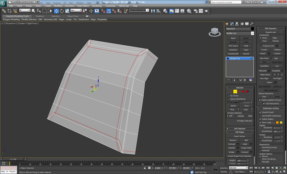Click the Rectangular Selection Region icon
Image resolution: width=287 pixels, height=174 pixels.
[x=44, y=11]
